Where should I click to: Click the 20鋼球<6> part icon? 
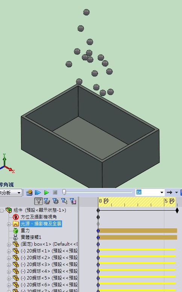coord(16,285)
